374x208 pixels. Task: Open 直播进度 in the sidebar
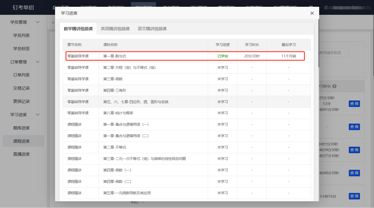click(22, 154)
